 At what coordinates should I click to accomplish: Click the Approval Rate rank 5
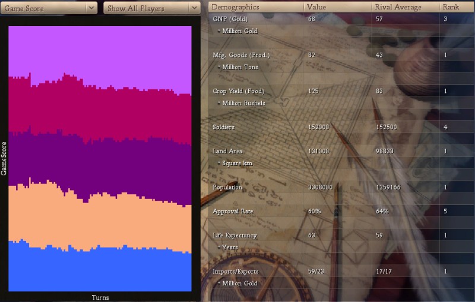point(445,211)
